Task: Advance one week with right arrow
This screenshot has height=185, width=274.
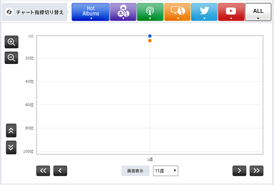Action: [239, 171]
